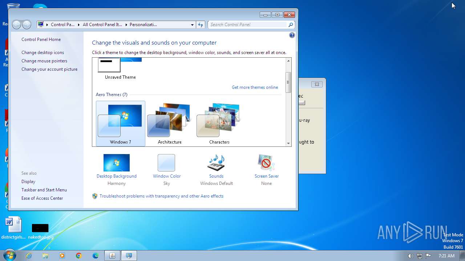
Task: Select the nakedtoo.jpg desktop file
Action: (x=40, y=231)
